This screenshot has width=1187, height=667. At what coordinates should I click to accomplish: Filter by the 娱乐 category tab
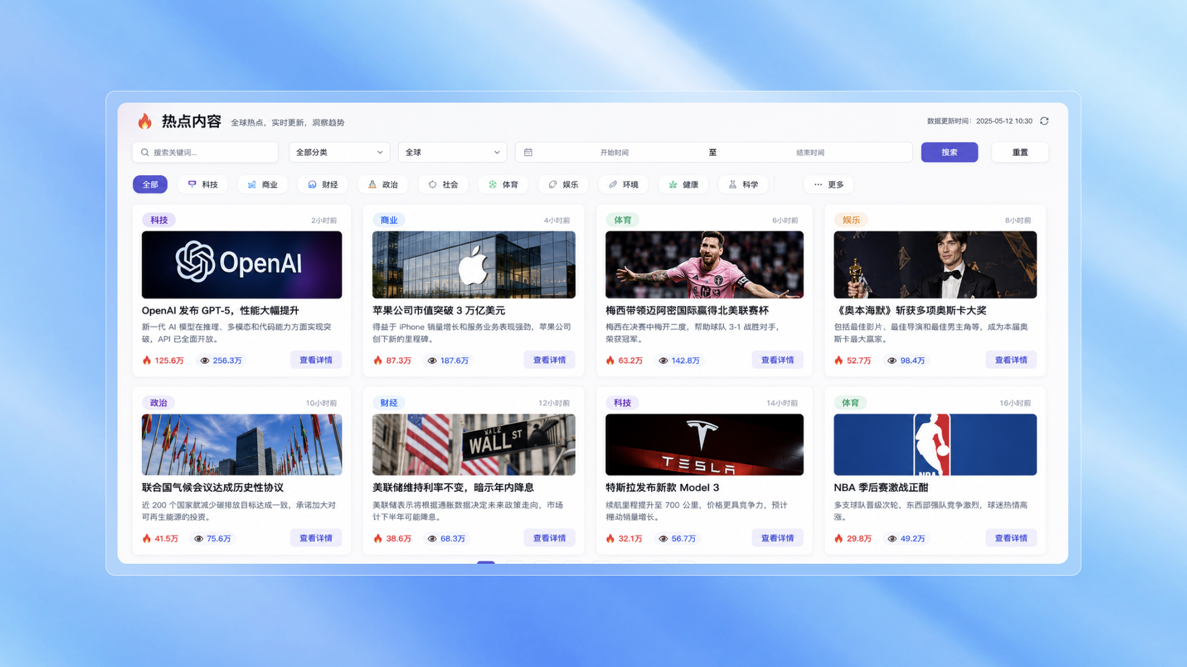(x=563, y=185)
